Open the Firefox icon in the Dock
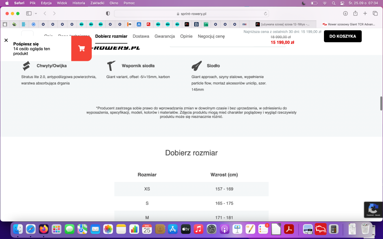Viewport: 383px width, 239px height. (44, 229)
